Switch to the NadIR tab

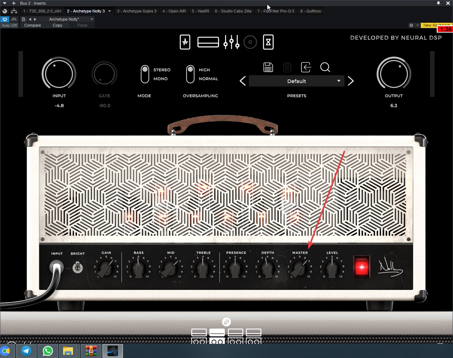point(200,11)
